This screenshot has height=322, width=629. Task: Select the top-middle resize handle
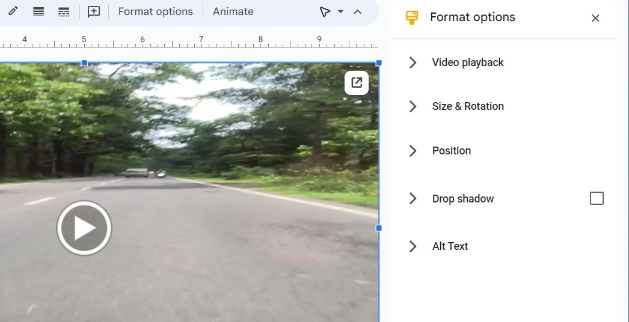click(84, 63)
